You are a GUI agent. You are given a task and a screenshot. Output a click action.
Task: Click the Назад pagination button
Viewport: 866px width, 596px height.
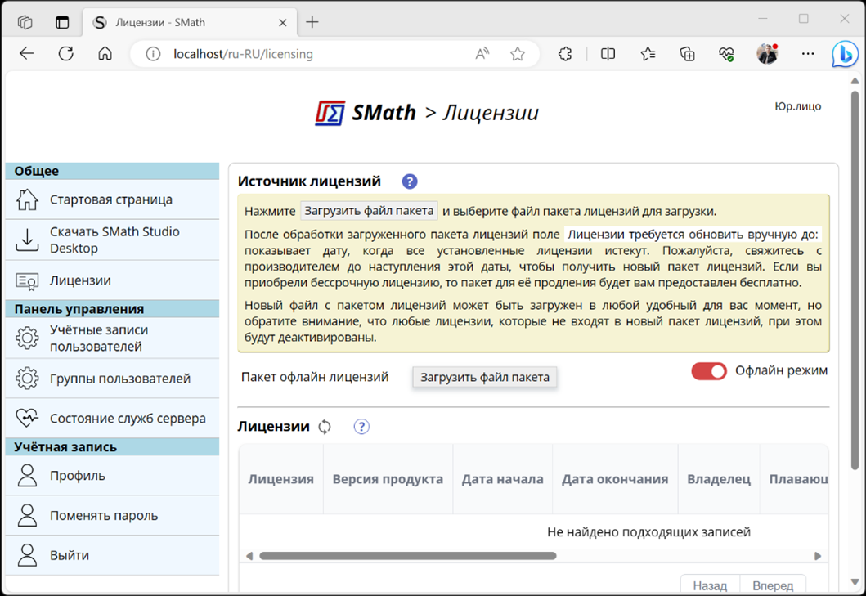(710, 585)
